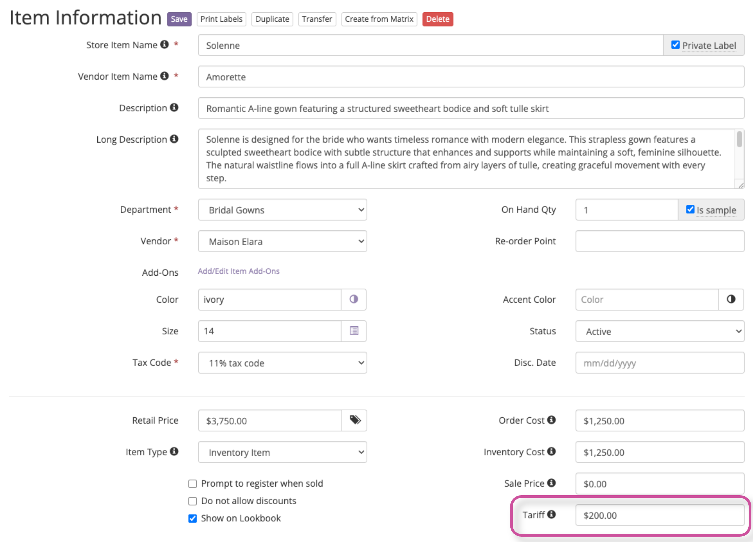Viewport: 753px width, 542px height.
Task: Open the Department dropdown
Action: 282,210
